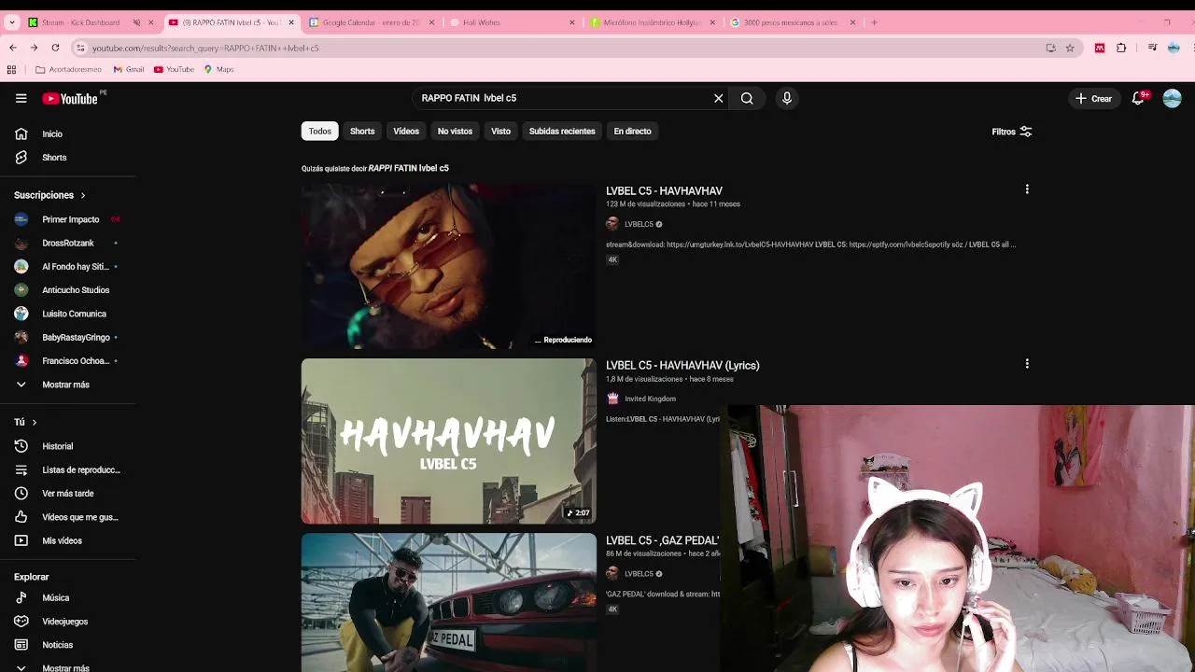Open the Invited Kingdom channel
Image resolution: width=1195 pixels, height=672 pixels.
tap(650, 399)
